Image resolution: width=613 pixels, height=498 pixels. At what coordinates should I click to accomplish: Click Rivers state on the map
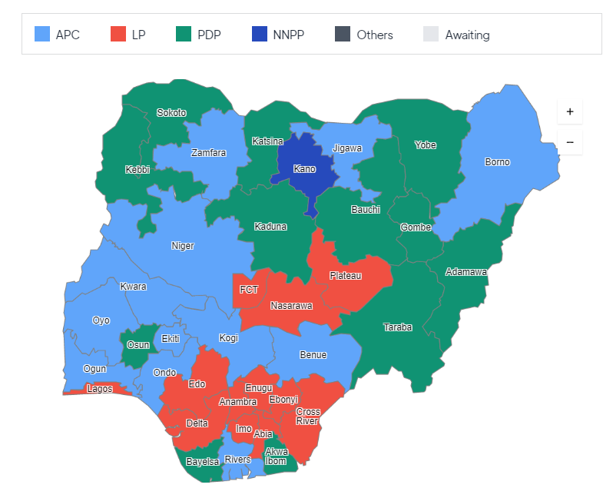coord(237,460)
